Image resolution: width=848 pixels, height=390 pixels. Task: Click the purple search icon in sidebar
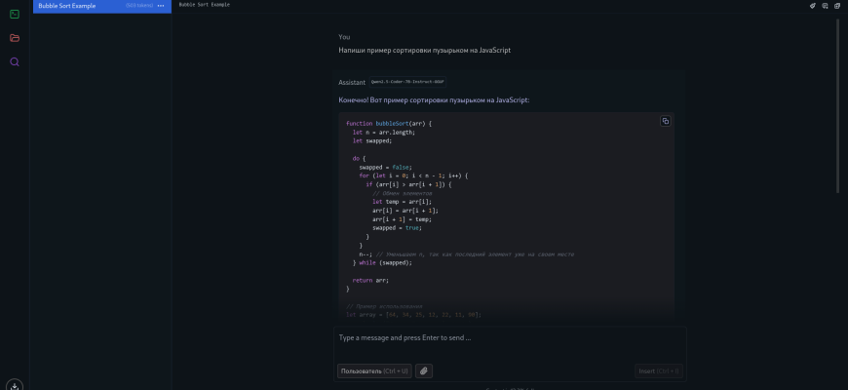pyautogui.click(x=15, y=61)
